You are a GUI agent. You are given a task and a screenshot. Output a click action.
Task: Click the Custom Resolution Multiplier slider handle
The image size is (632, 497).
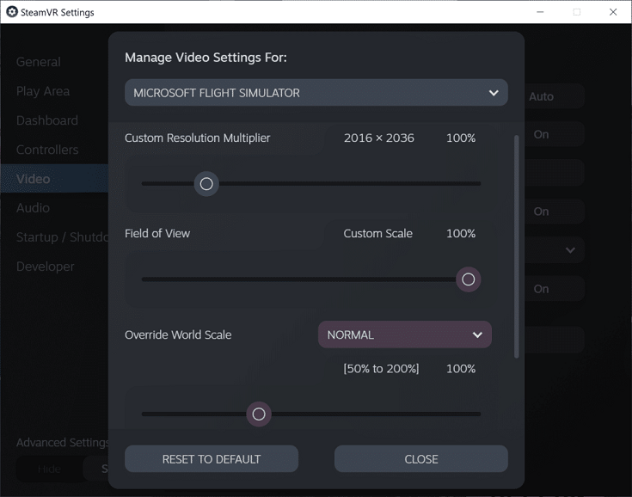[206, 184]
